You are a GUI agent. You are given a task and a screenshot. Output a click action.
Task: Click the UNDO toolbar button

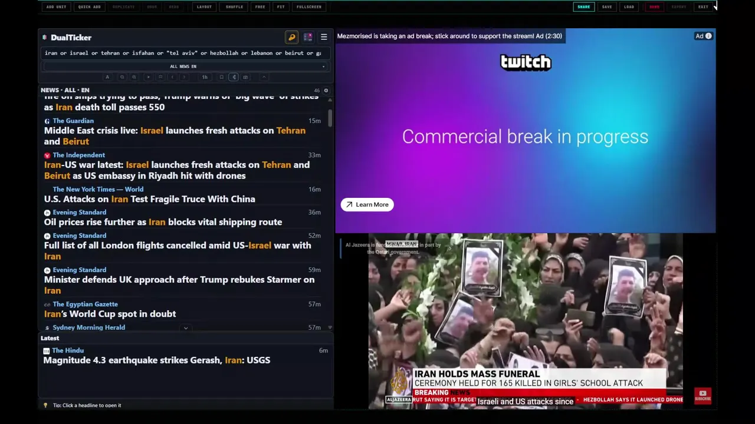coord(152,7)
